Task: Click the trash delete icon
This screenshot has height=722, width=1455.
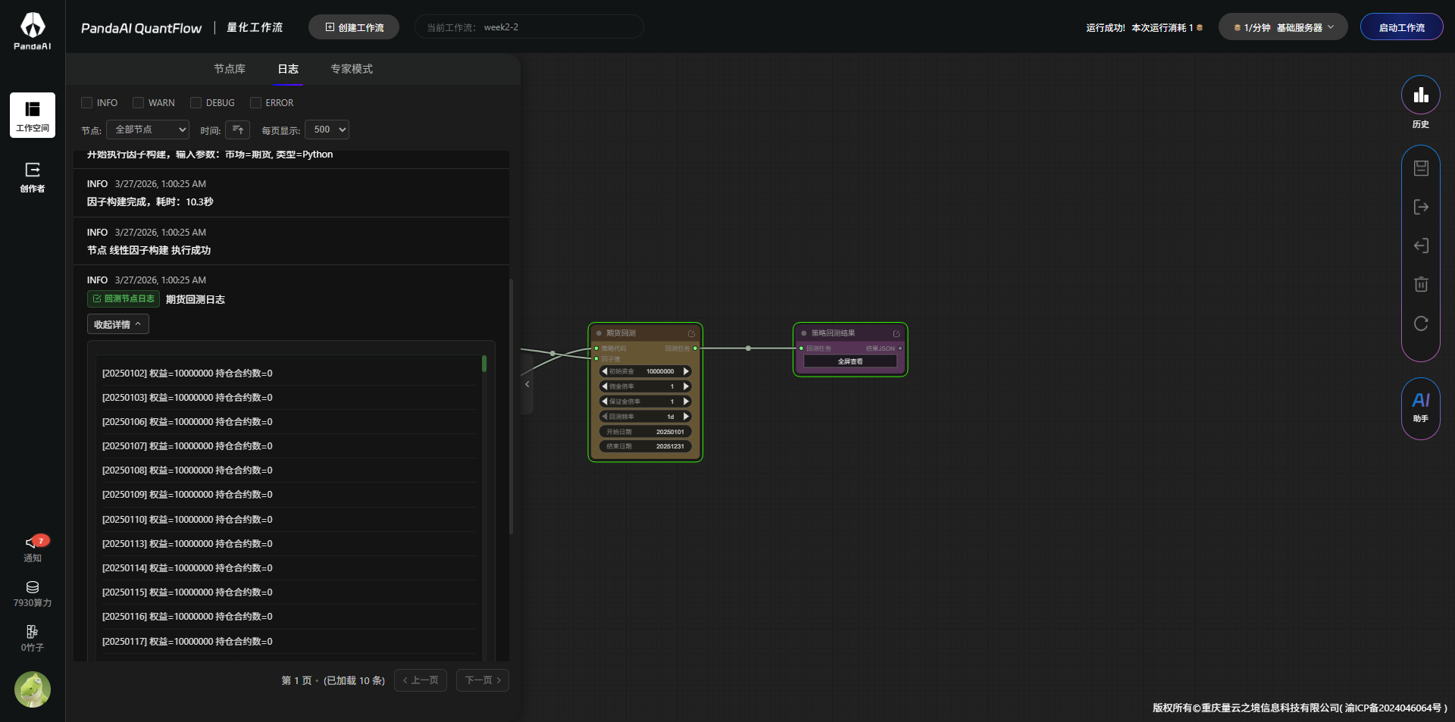Action: [1421, 284]
